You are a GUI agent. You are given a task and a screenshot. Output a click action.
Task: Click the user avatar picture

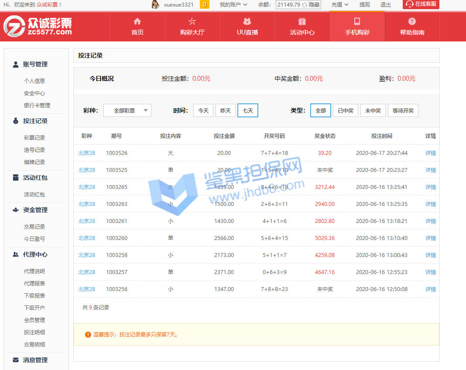tap(155, 5)
